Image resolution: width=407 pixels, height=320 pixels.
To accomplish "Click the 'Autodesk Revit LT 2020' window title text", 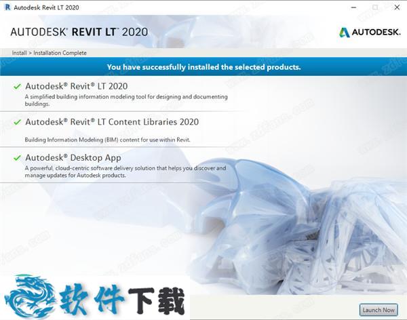I will [x=46, y=7].
